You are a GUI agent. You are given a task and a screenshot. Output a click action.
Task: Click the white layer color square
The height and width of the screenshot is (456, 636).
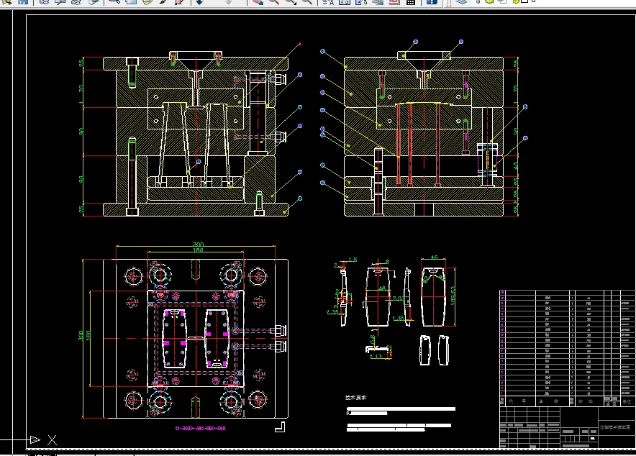[524, 1]
